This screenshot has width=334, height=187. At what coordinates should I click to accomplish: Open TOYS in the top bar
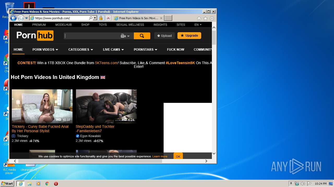pos(103,25)
